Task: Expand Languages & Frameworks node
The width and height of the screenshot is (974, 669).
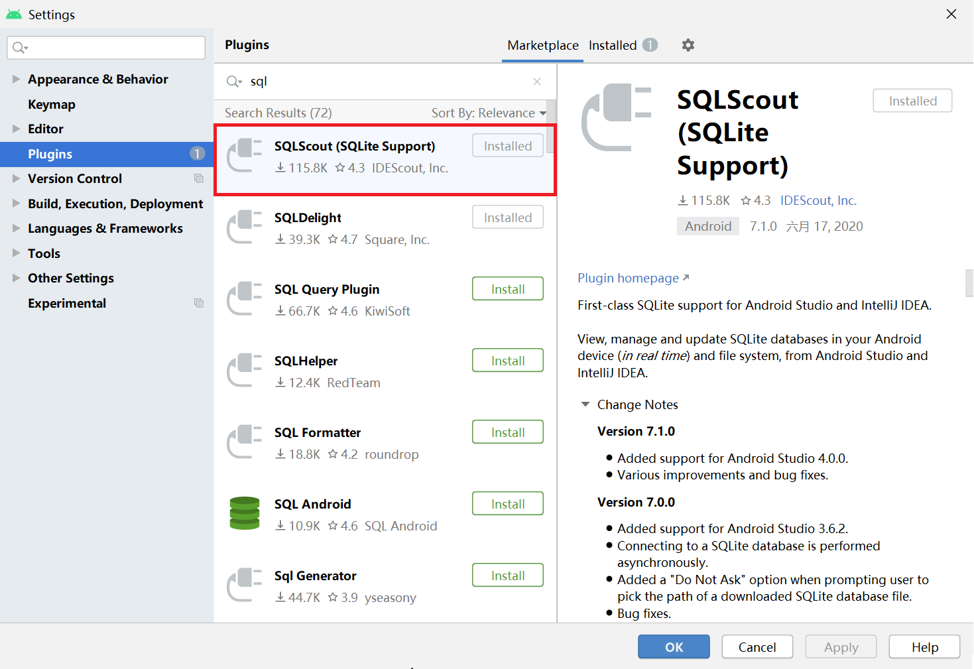Action: click(x=16, y=228)
